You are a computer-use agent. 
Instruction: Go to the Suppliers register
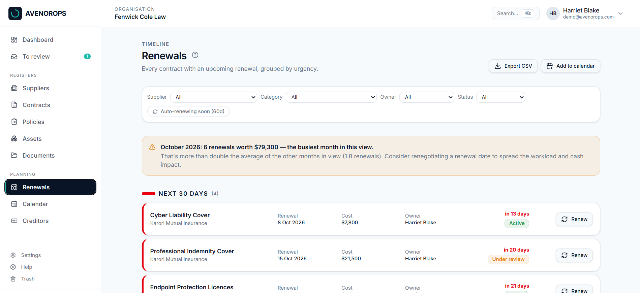[x=51, y=88]
